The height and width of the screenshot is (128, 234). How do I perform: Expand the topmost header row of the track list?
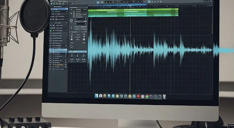59,7
